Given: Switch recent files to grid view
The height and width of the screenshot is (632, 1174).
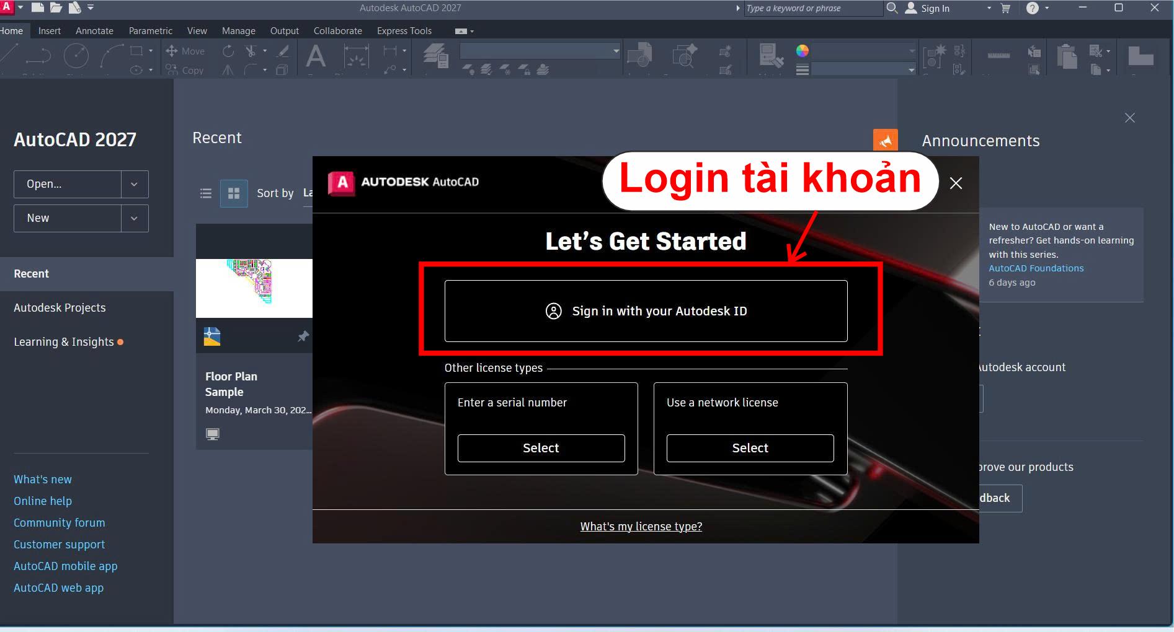Looking at the screenshot, I should 234,193.
